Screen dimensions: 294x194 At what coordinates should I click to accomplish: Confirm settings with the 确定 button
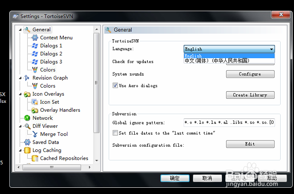point(175,178)
